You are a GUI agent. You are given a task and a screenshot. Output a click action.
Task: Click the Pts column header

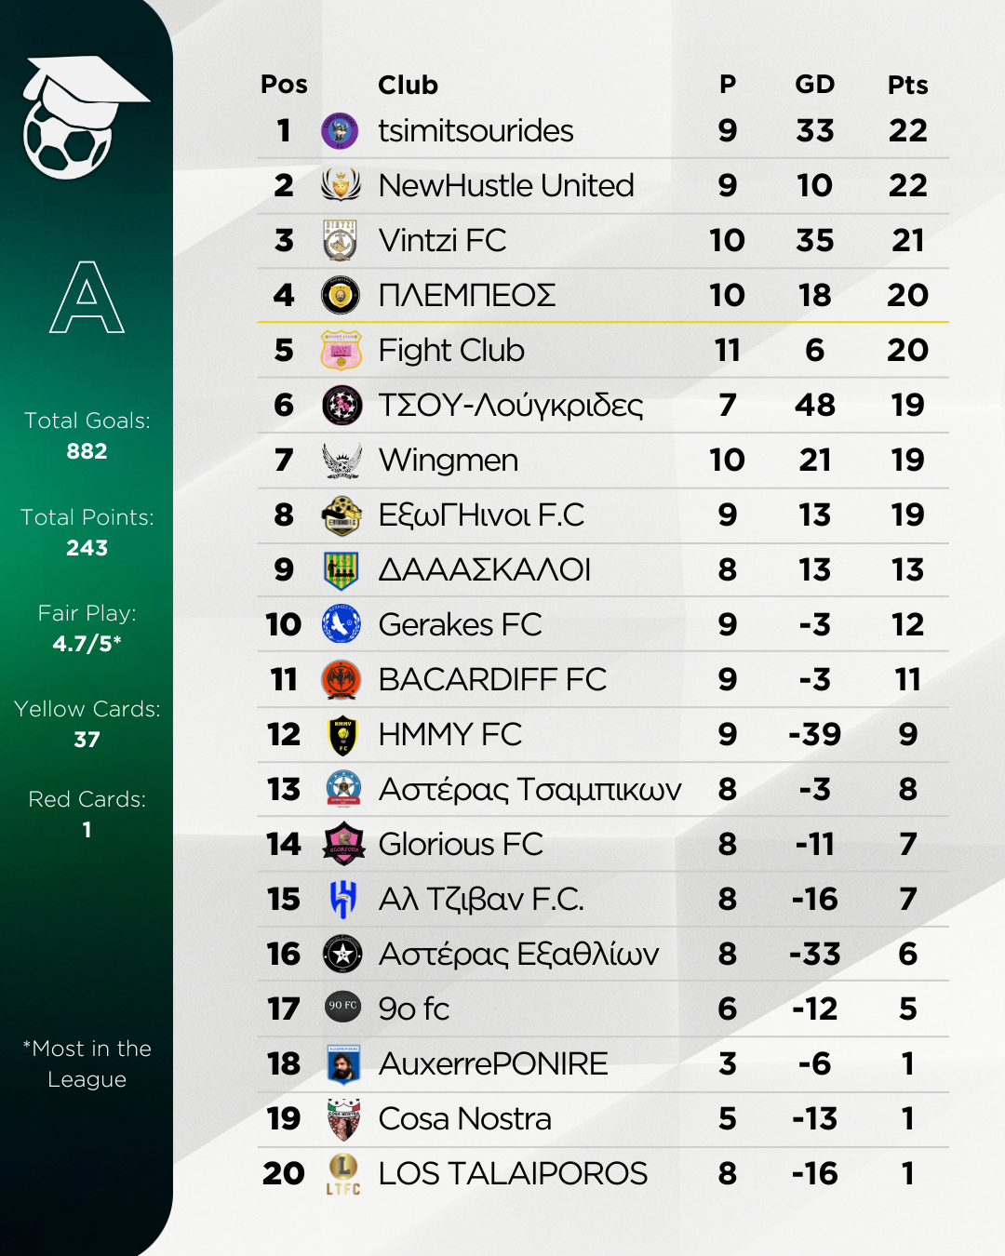coord(907,85)
